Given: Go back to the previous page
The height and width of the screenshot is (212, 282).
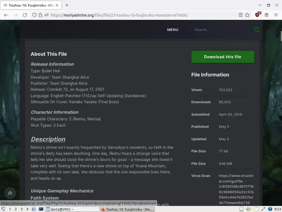Looking at the screenshot, I should 6,15.
